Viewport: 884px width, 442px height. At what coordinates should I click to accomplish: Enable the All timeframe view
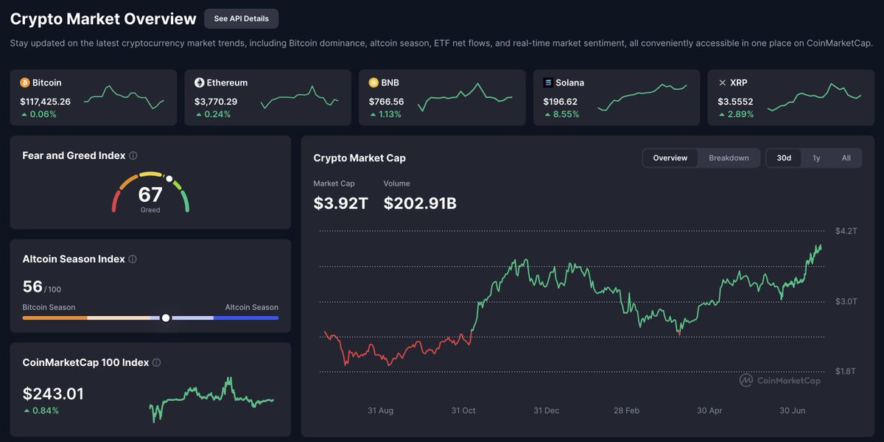[x=845, y=158]
